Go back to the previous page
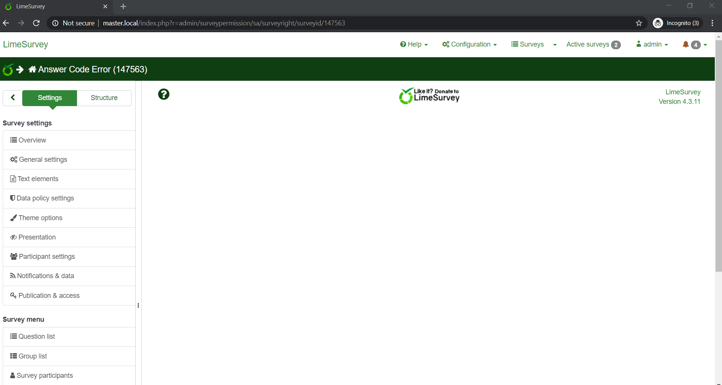Viewport: 722px width, 385px height. pyautogui.click(x=6, y=23)
